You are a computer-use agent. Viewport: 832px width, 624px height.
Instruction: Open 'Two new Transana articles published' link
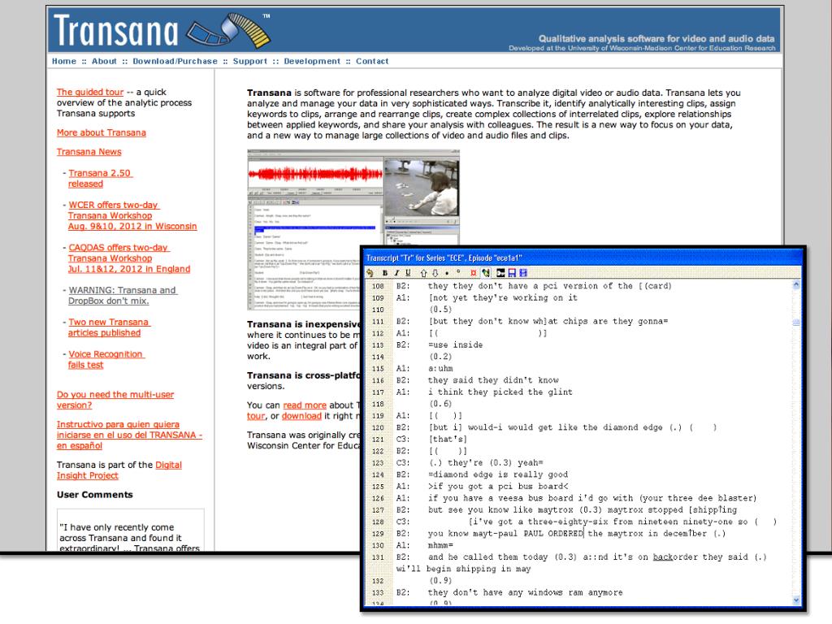109,327
